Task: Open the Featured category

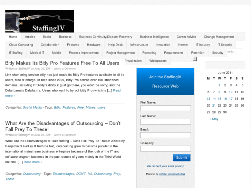Action: tap(73, 45)
